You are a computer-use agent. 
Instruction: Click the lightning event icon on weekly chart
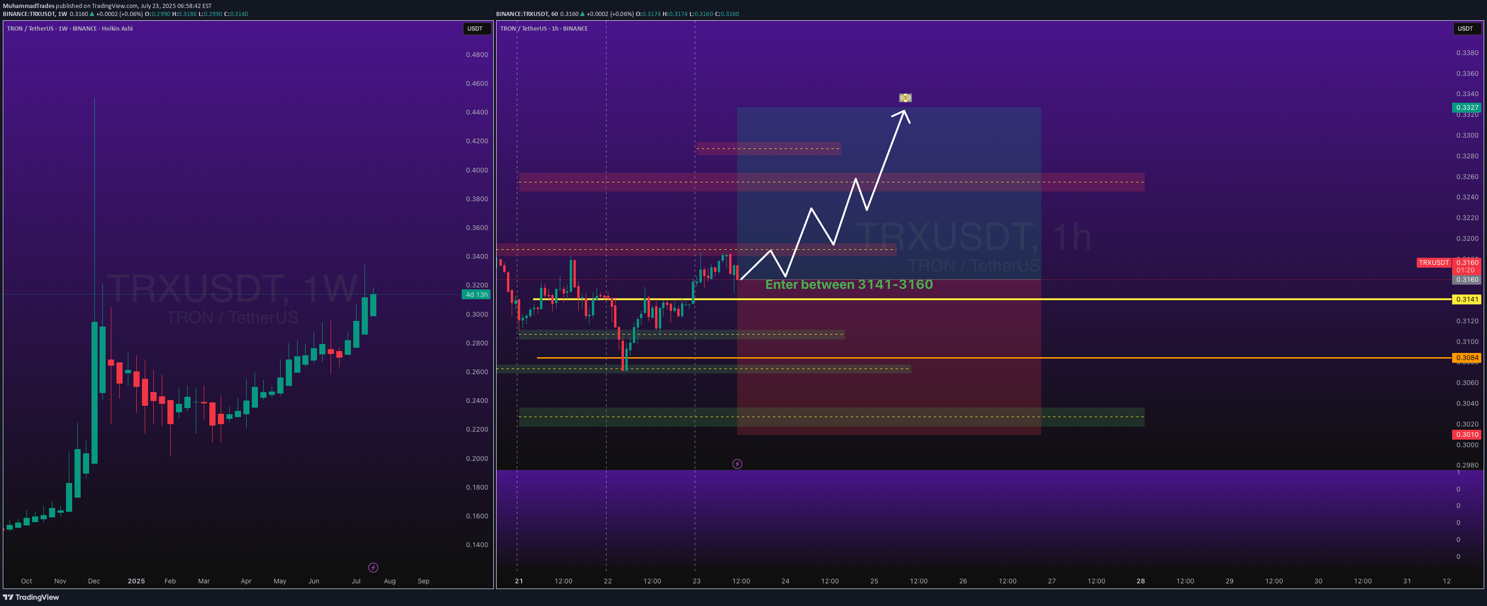374,567
